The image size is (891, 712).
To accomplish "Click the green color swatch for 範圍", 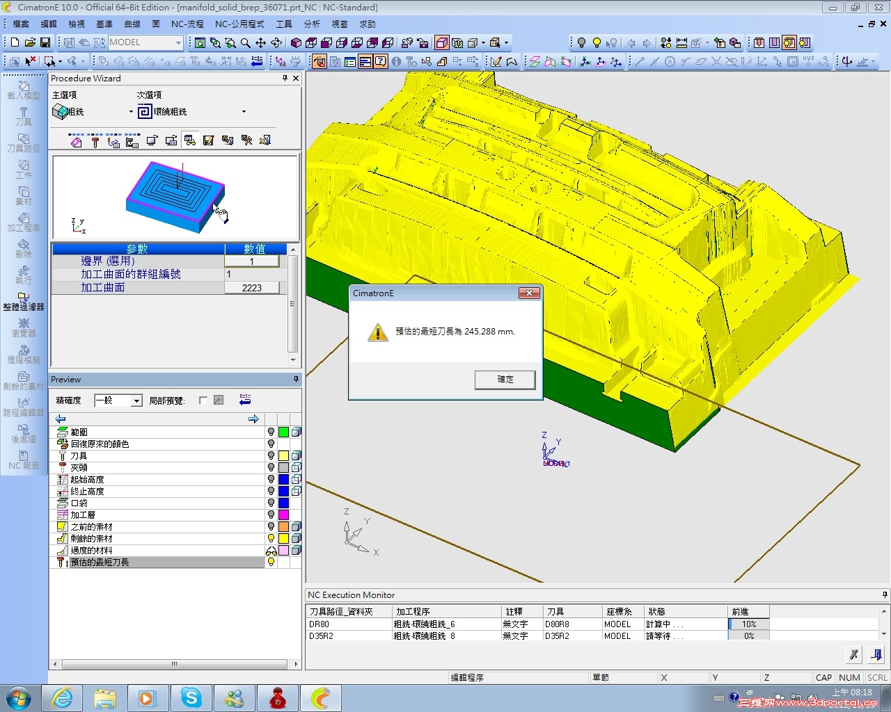I will [283, 432].
